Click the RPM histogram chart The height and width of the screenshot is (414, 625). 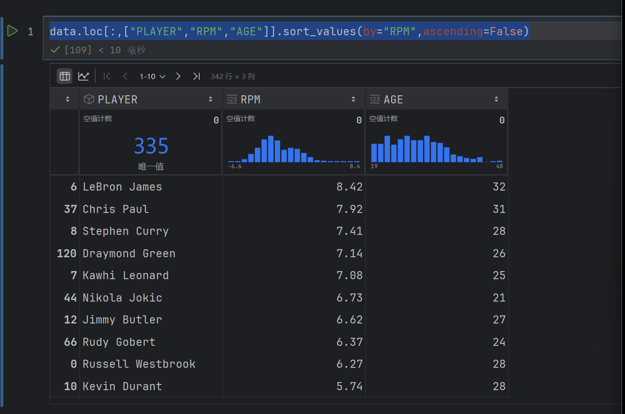tap(294, 149)
